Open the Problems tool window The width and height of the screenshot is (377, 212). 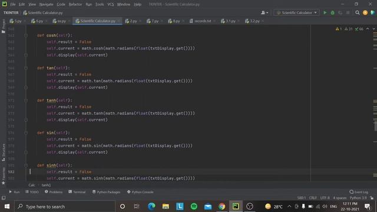click(x=54, y=192)
